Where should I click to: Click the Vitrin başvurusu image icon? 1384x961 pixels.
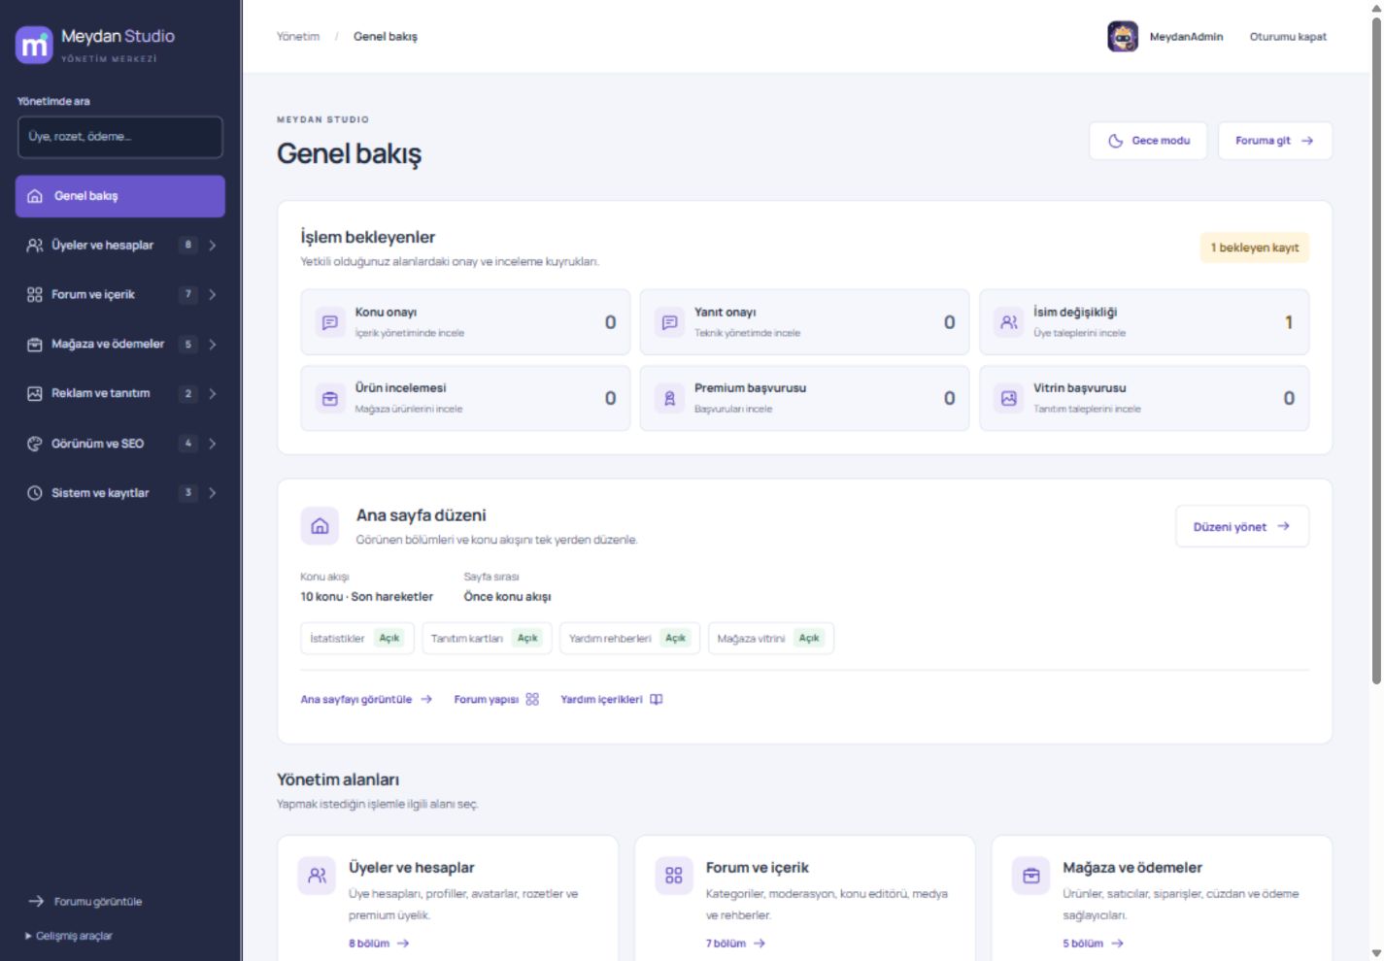tap(1009, 398)
